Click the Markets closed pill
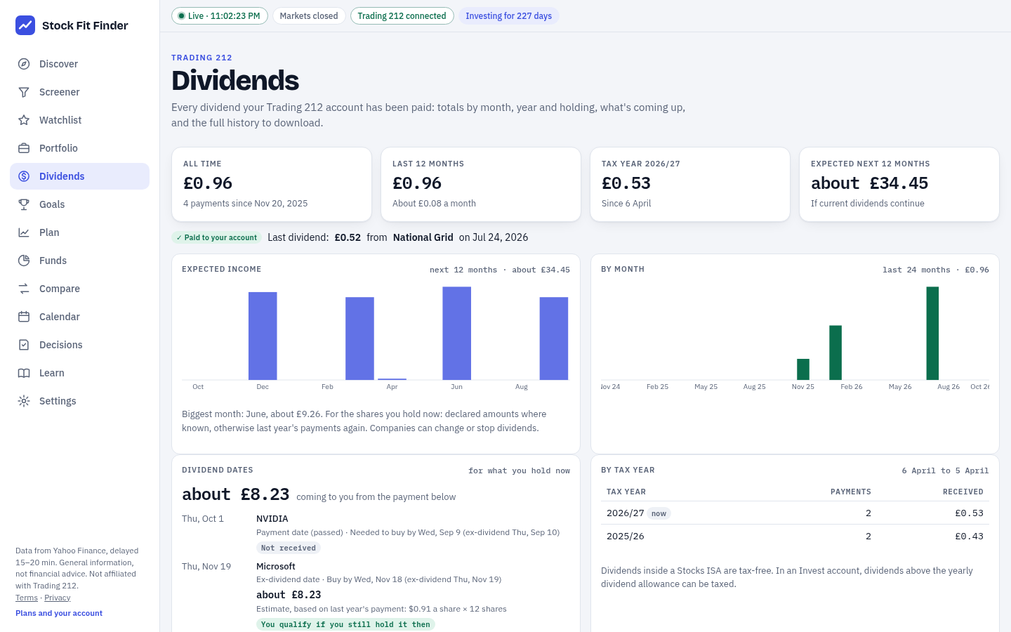1011x632 pixels. (x=309, y=16)
